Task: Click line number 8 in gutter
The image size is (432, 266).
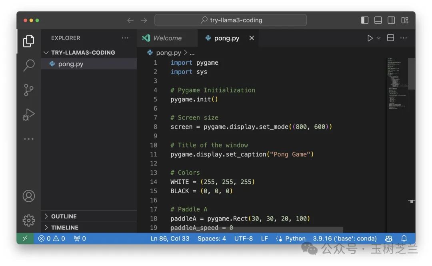Action: pos(155,127)
